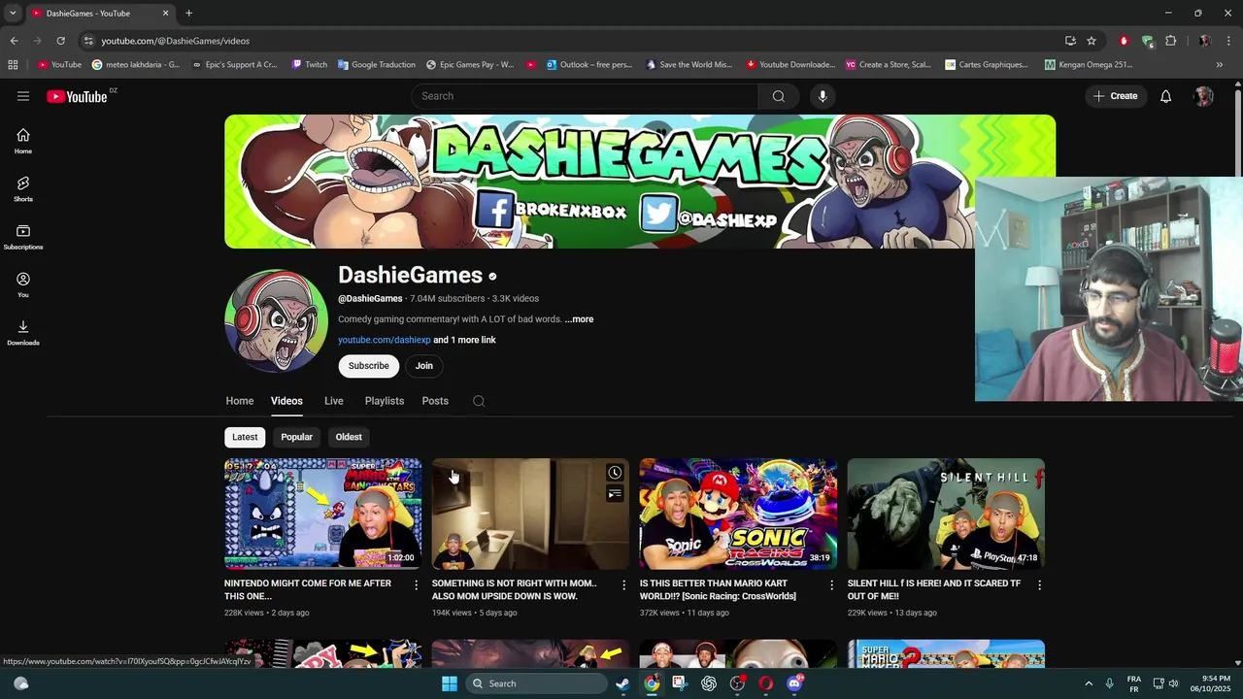Open Home in the left sidebar

23,141
